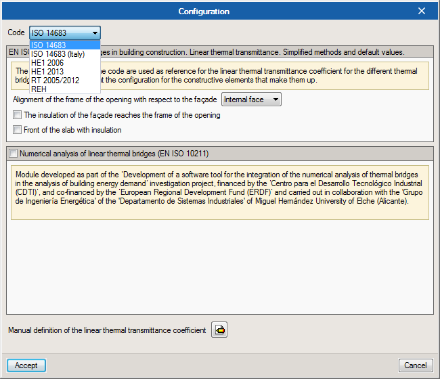Click the Alignment of the frame label
This screenshot has width=440, height=379.
tap(115, 99)
